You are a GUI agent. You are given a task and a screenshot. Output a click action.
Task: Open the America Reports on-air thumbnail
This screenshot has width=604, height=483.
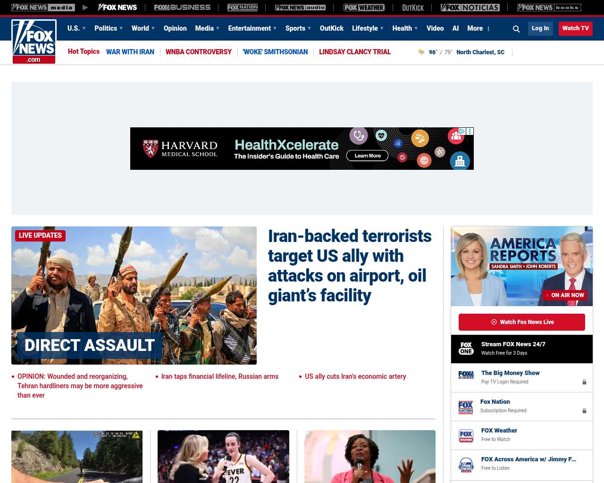coord(522,266)
